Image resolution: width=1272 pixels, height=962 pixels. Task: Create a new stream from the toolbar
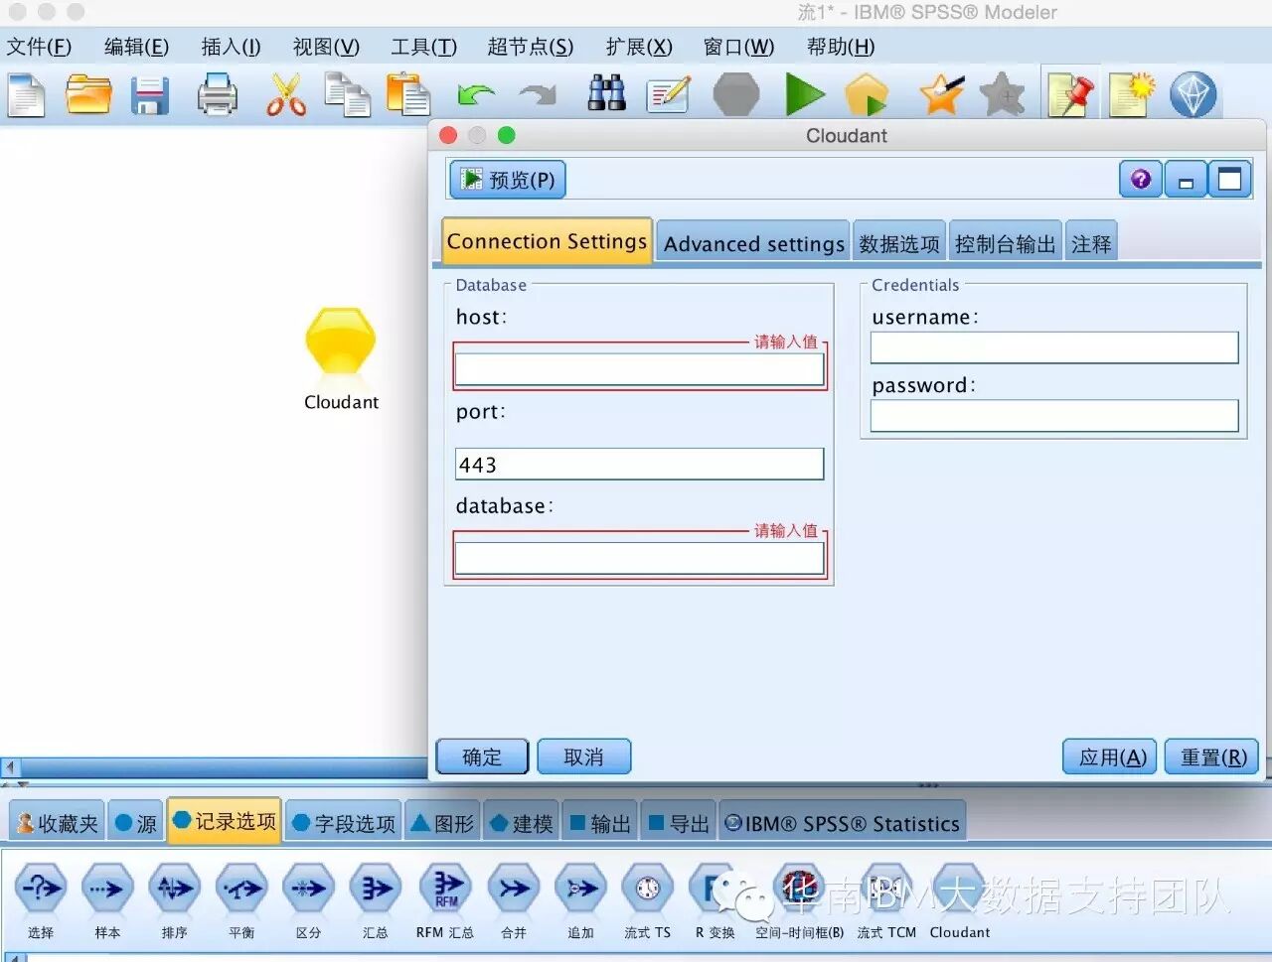(x=26, y=96)
